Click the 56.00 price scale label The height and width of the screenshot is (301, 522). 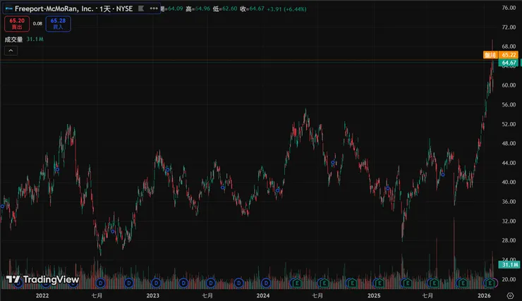(509, 104)
